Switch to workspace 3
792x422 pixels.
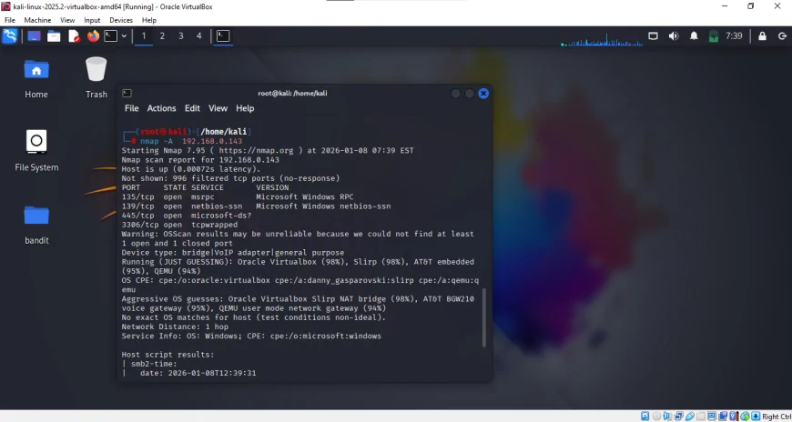point(181,36)
